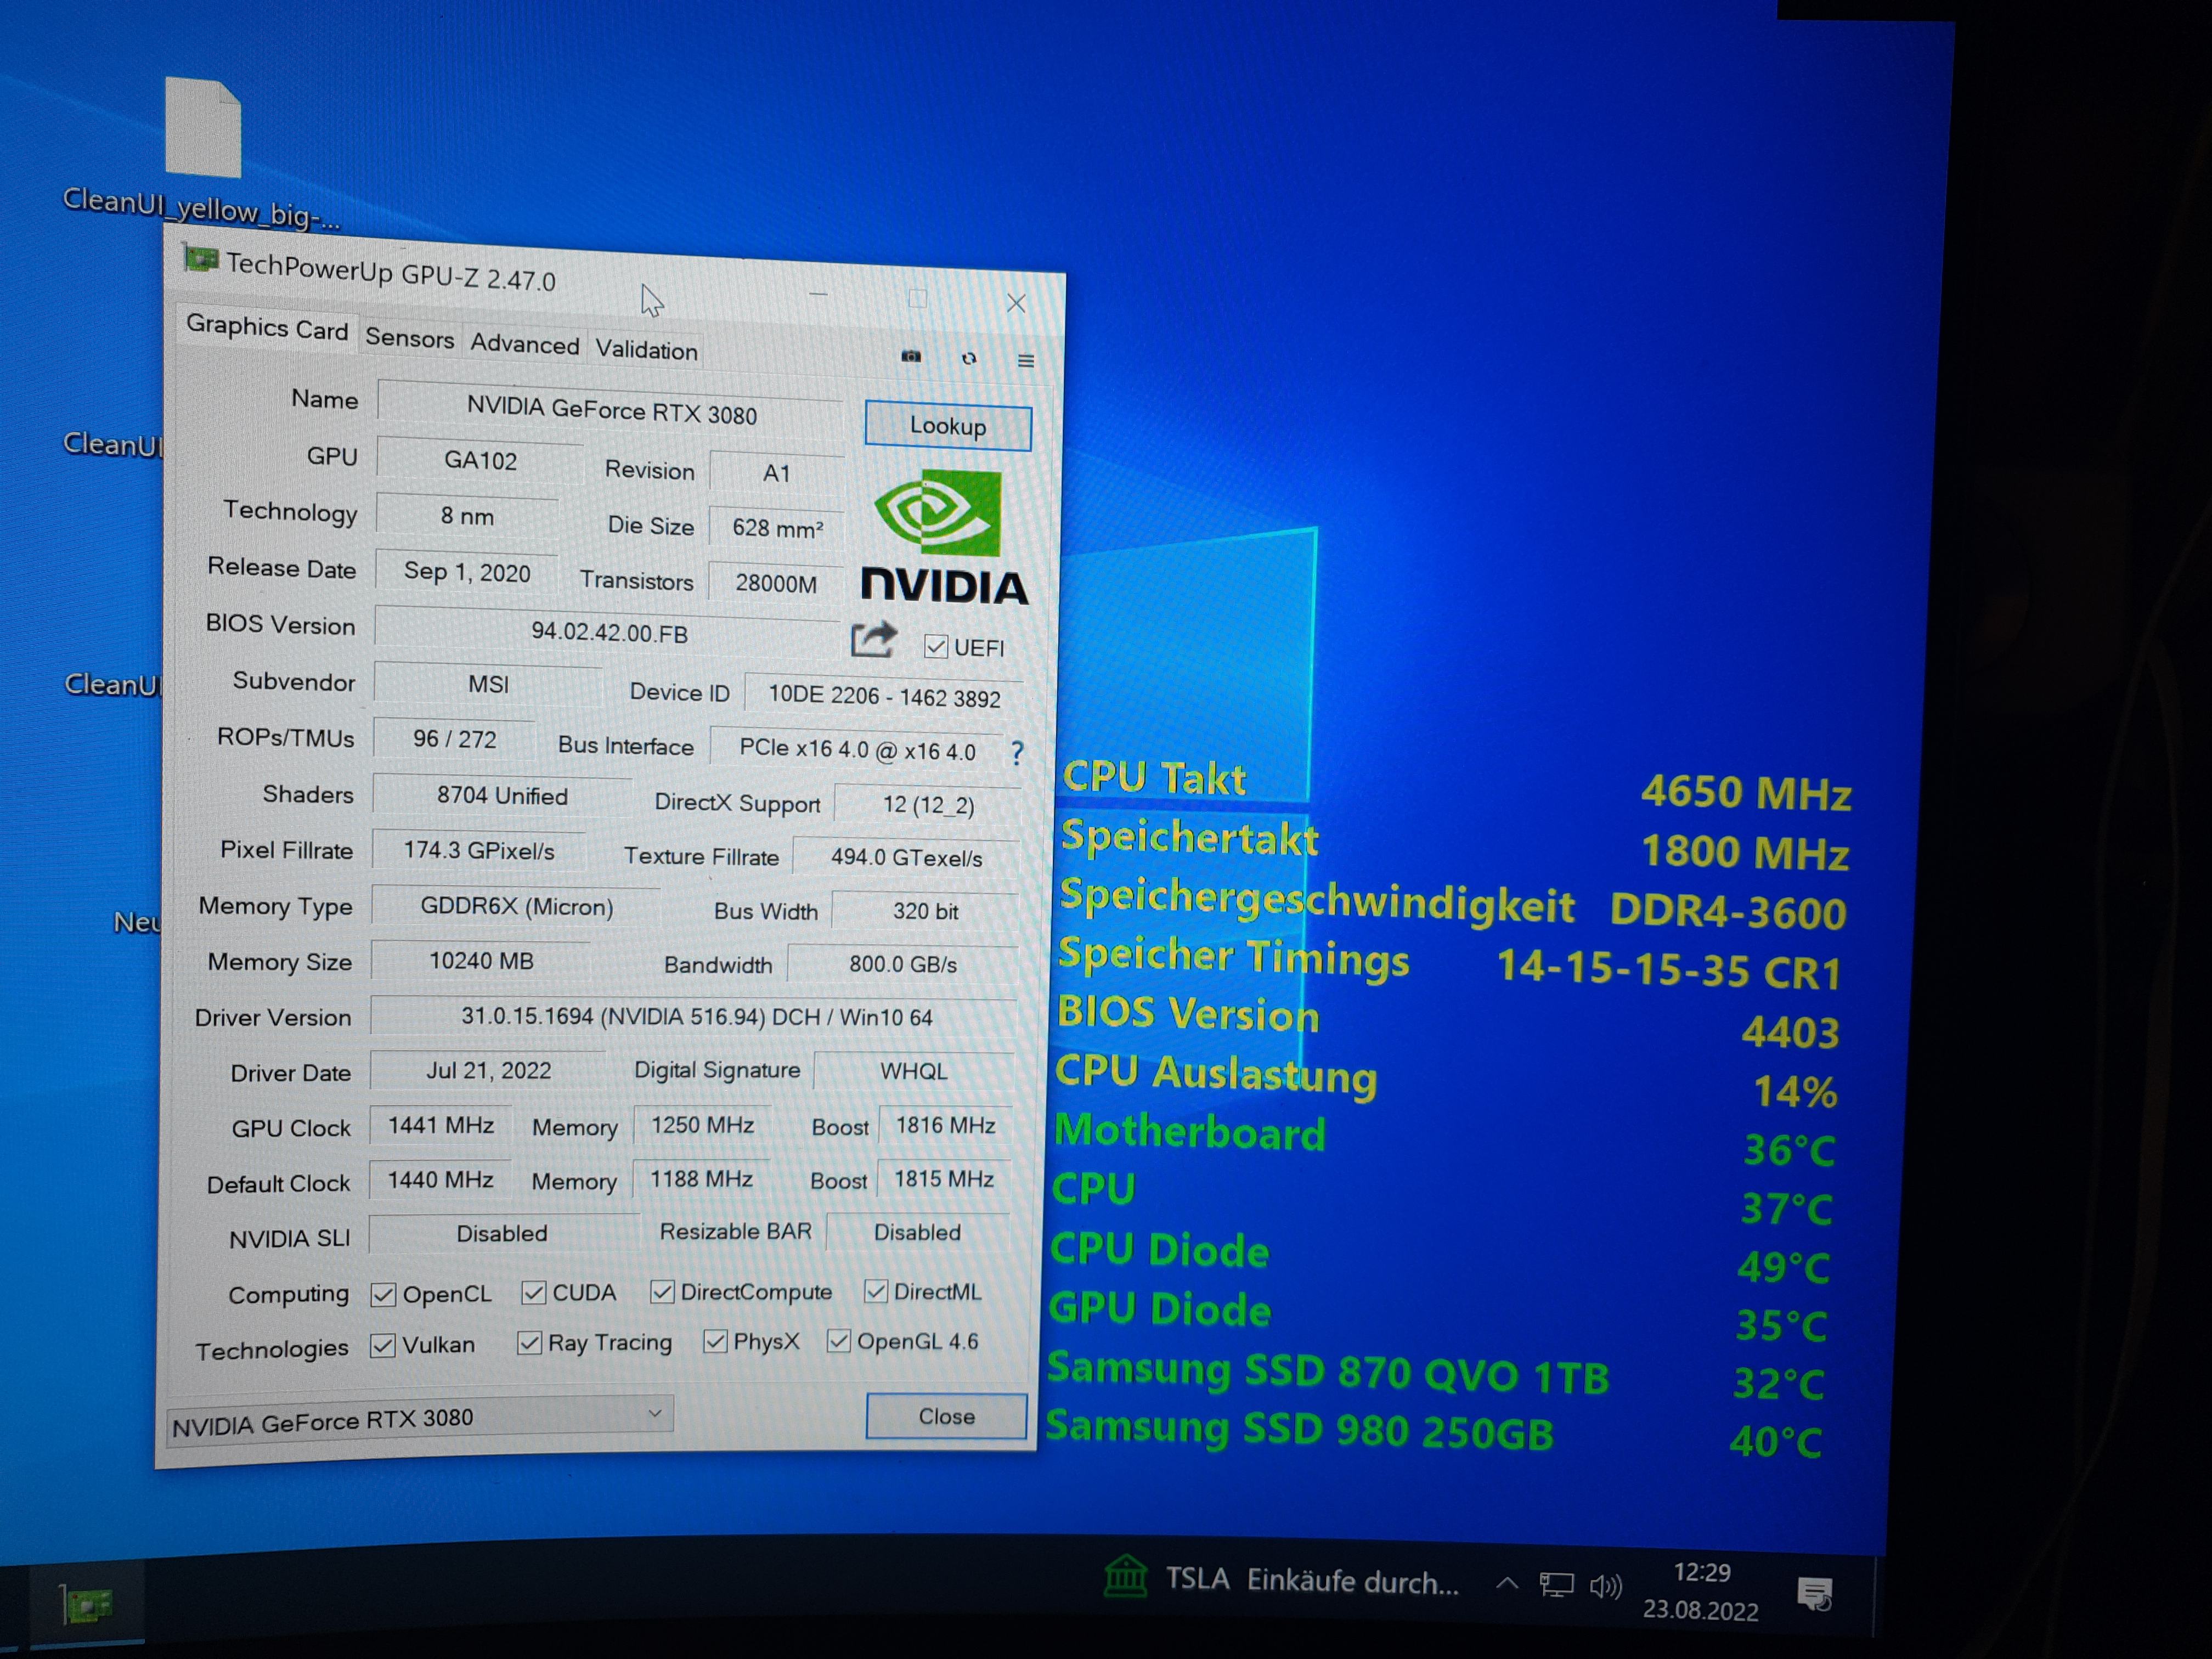This screenshot has height=1659, width=2212.
Task: Click the Bus Interface question mark icon
Action: (1017, 753)
